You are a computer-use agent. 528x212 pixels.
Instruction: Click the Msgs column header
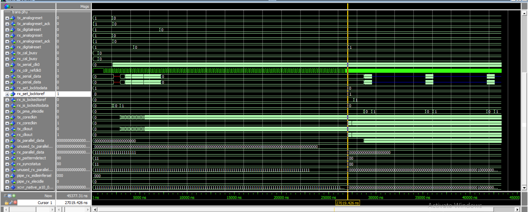point(85,6)
